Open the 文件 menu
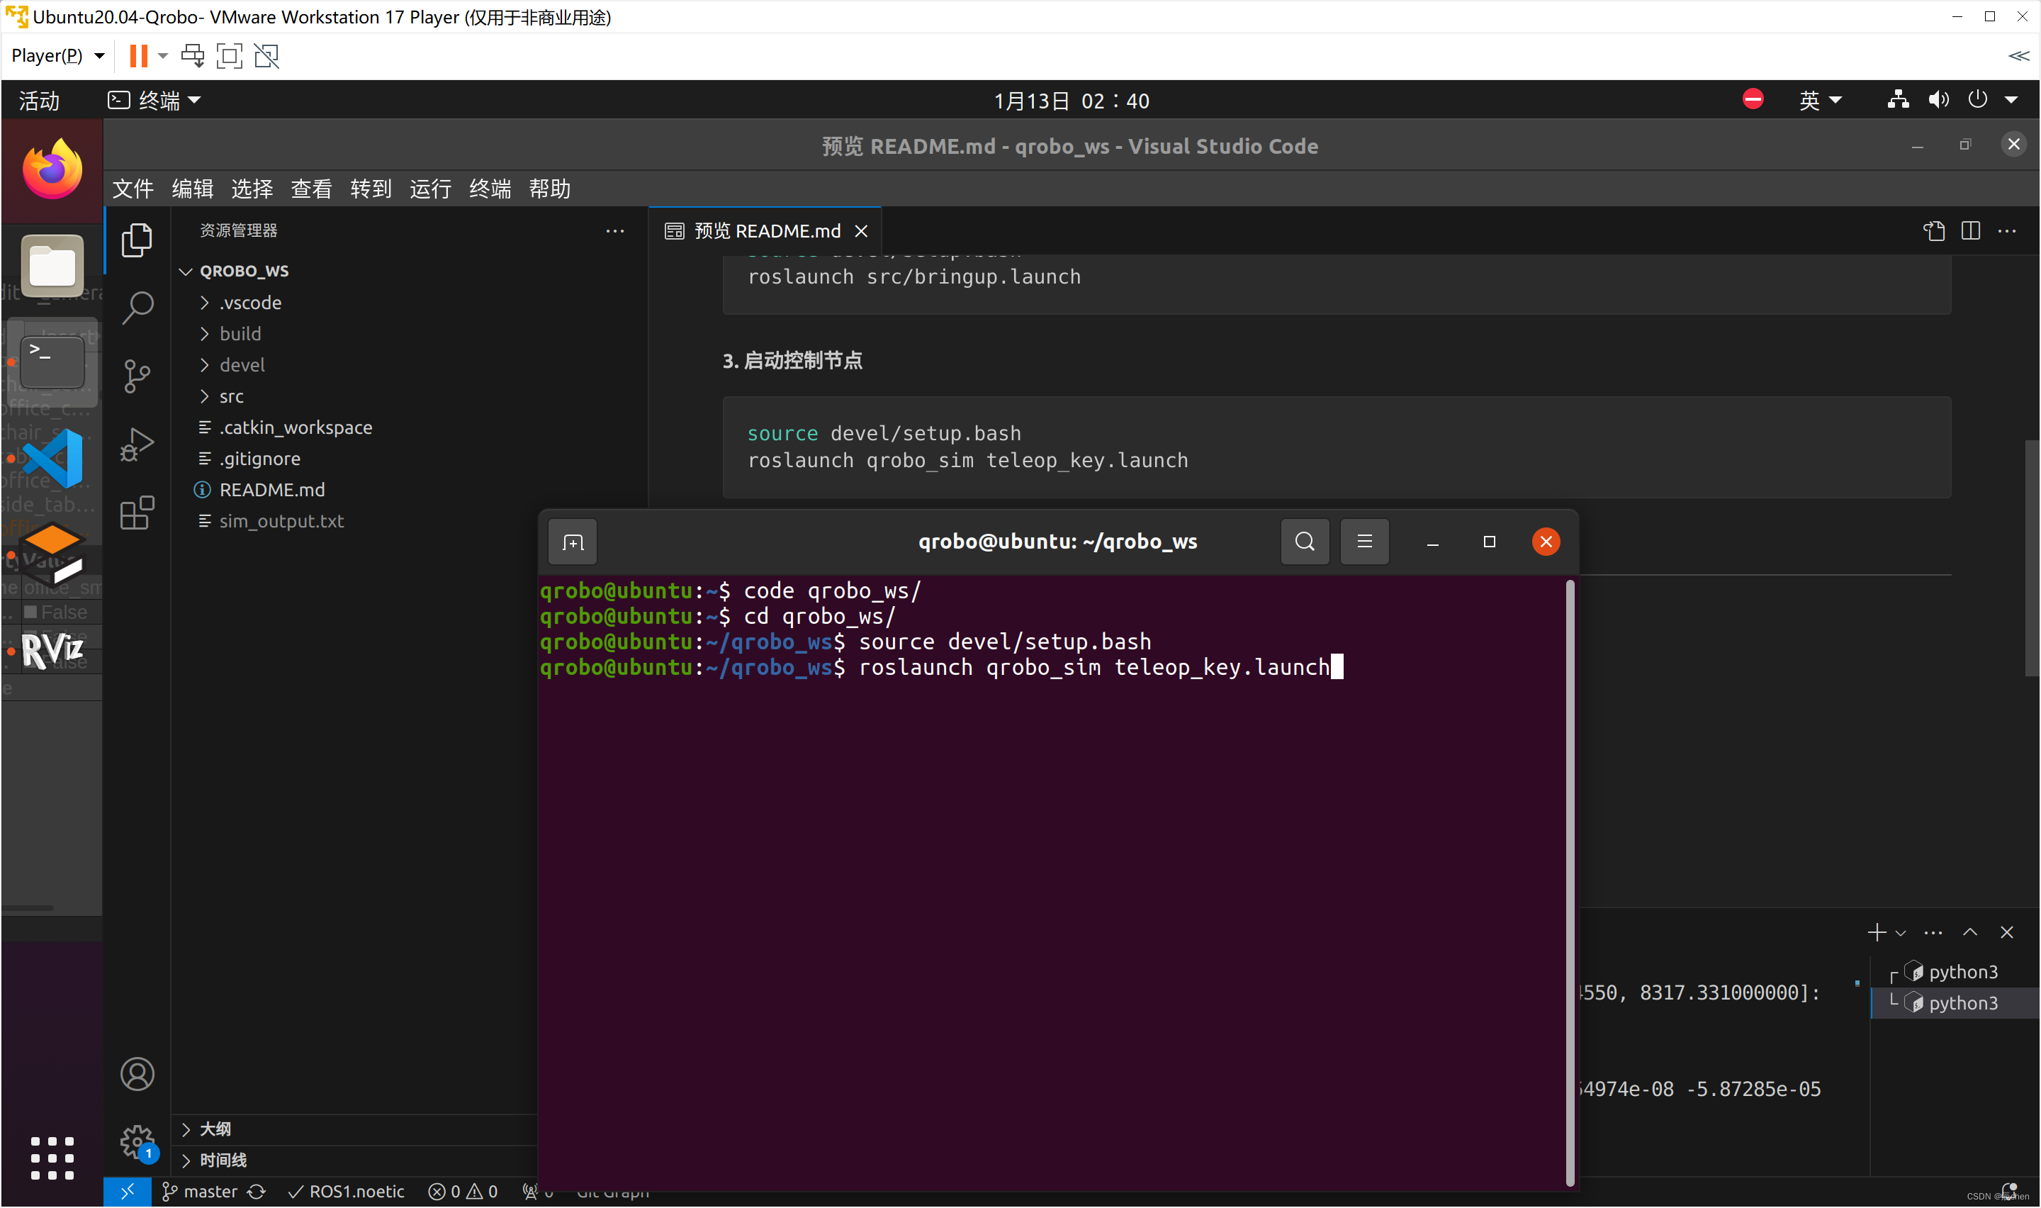 [133, 189]
